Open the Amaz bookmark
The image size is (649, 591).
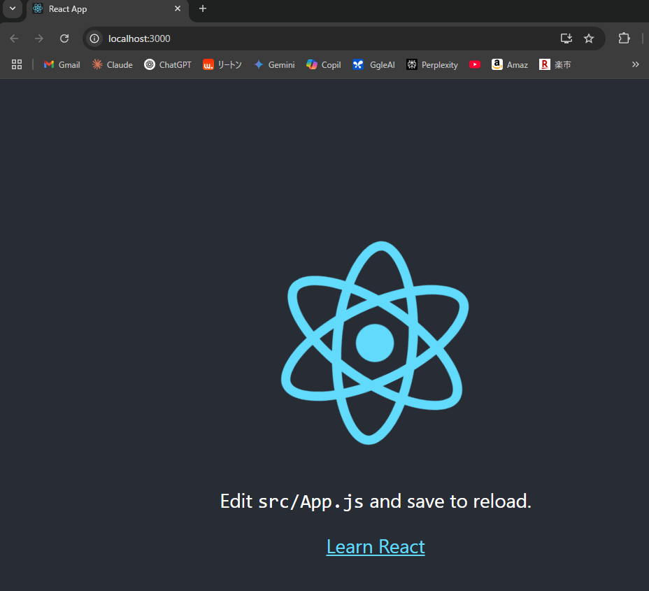510,64
